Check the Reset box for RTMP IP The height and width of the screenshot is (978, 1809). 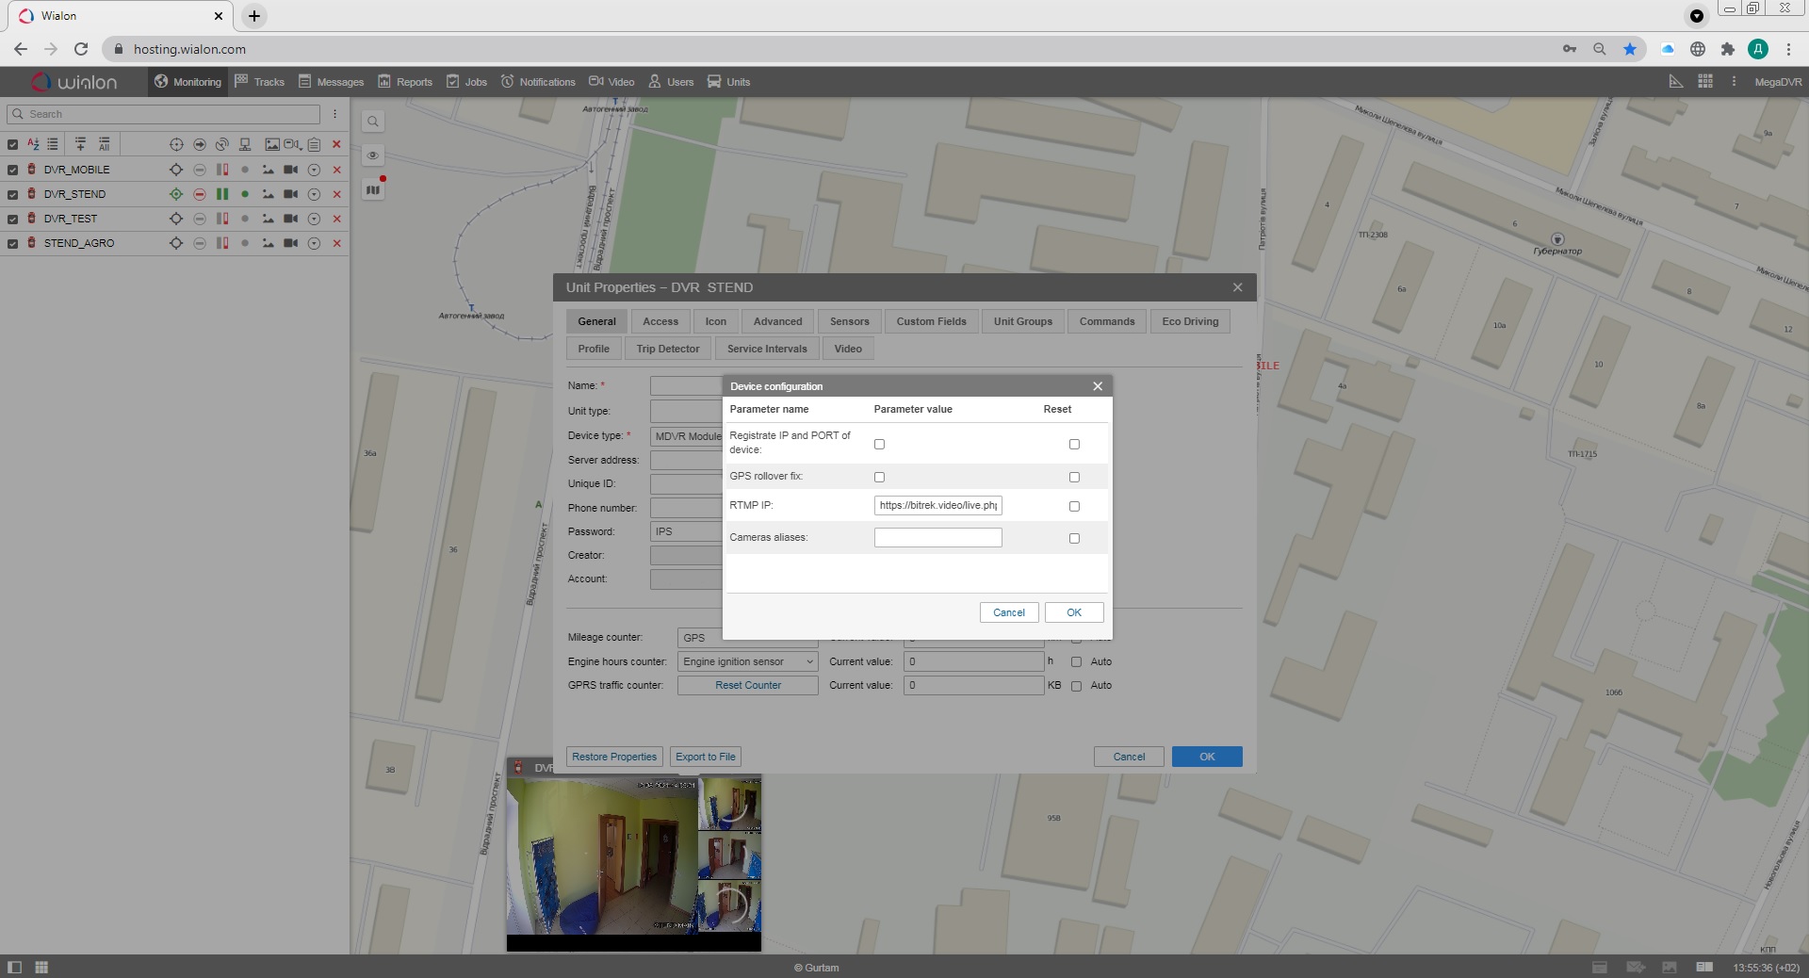1074,506
